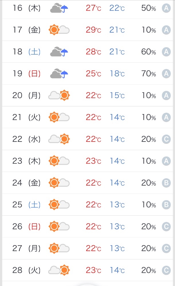Image resolution: width=175 pixels, height=286 pixels.
Task: Tap the 18℃ low temperature on the 19th
Action: tap(117, 74)
